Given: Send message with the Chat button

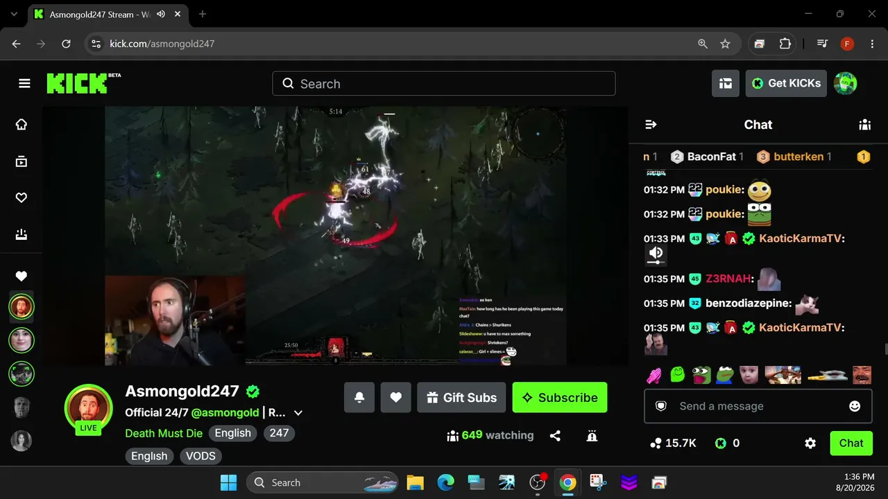Looking at the screenshot, I should (x=851, y=444).
